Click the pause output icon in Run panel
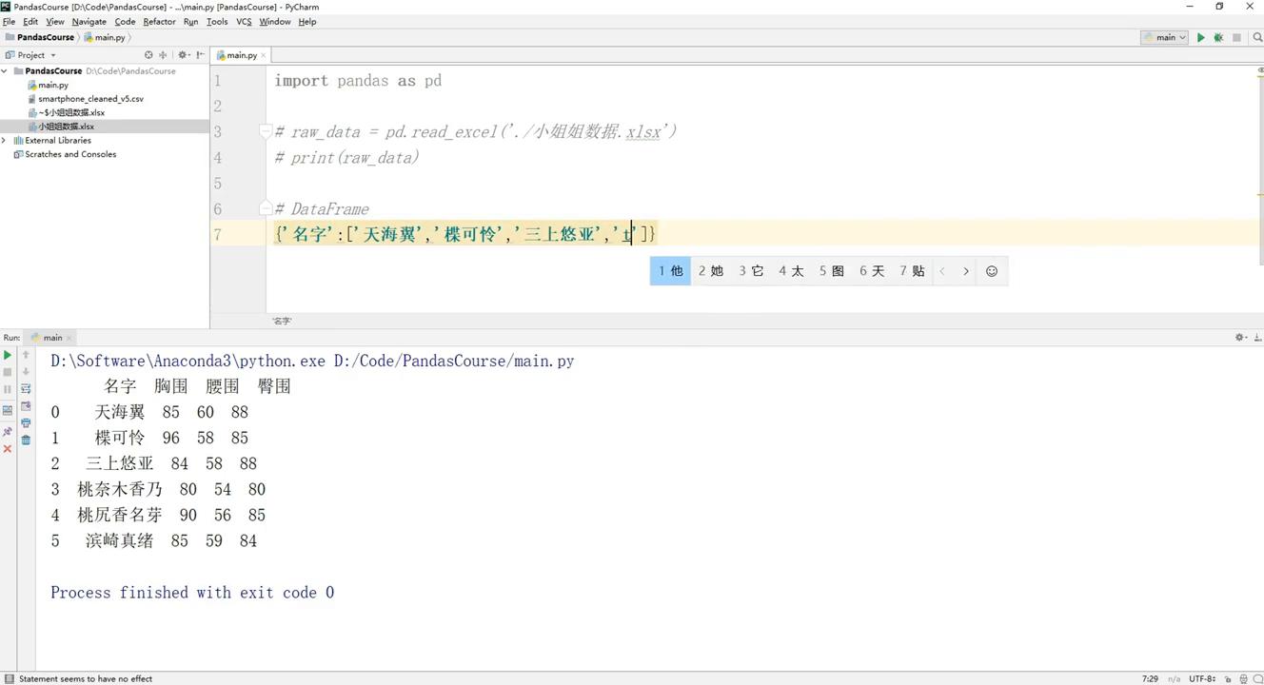The image size is (1264, 685). [8, 389]
